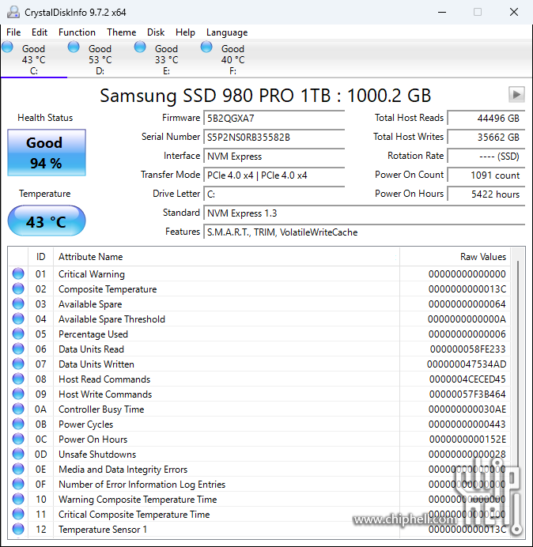Open the Theme menu
The width and height of the screenshot is (533, 547).
click(121, 32)
